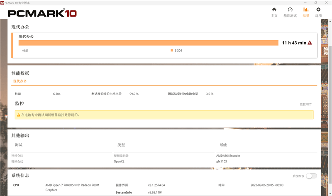Click the monitoring disabled warning banner
Image resolution: width=332 pixels, height=196 pixels.
click(164, 115)
